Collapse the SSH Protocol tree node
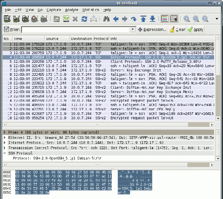 pyautogui.click(x=5, y=153)
